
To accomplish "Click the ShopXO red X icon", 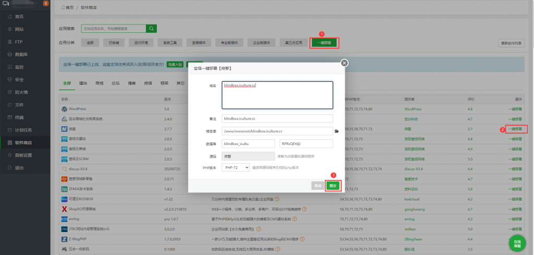I will (64, 209).
